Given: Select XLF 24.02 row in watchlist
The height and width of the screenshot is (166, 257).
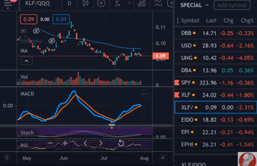Looking at the screenshot, I should click(216, 95).
